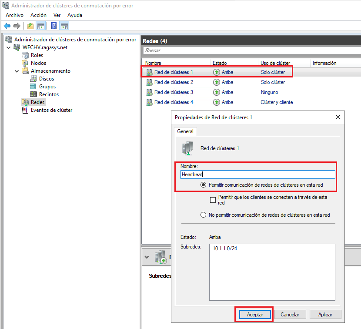The width and height of the screenshot is (361, 329).
Task: Select the Nodos icon in the tree
Action: click(26, 63)
